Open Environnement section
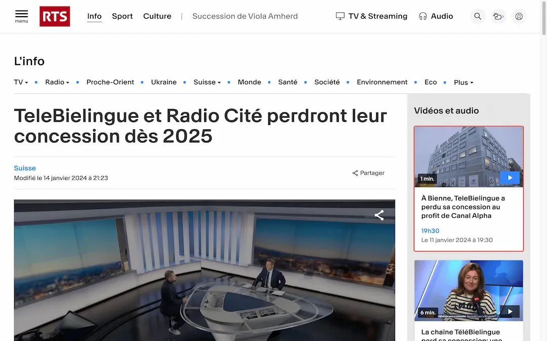 pyautogui.click(x=382, y=82)
